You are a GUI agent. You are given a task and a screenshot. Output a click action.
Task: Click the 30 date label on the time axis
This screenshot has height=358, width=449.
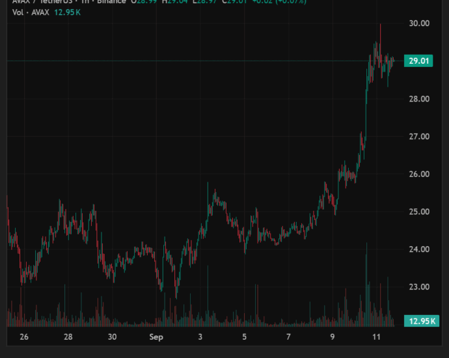pyautogui.click(x=112, y=337)
